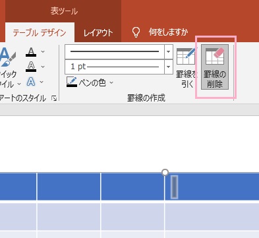Click the Quick Styles WordArt icon
Viewport: 259px width, 238px height.
7,57
